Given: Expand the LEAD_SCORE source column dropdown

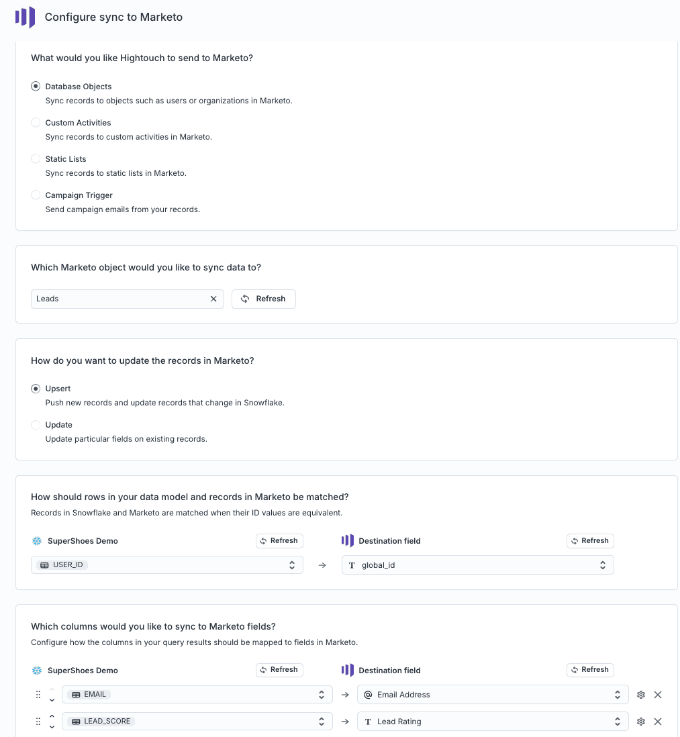Looking at the screenshot, I should coord(197,722).
